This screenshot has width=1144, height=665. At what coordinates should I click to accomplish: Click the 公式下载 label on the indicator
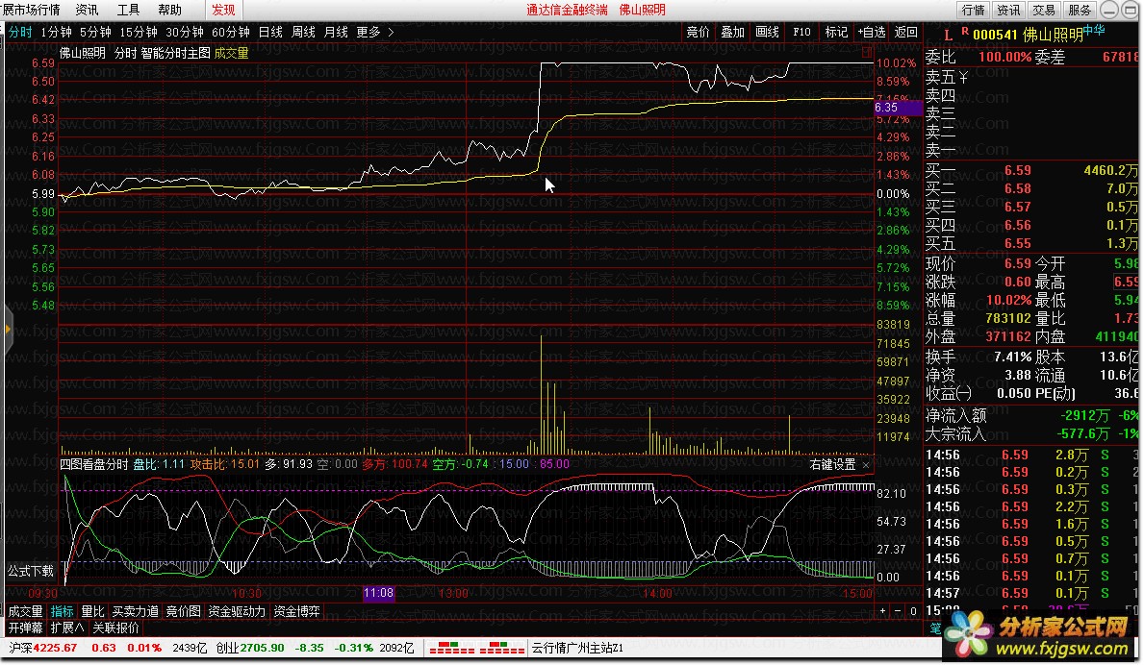click(32, 571)
